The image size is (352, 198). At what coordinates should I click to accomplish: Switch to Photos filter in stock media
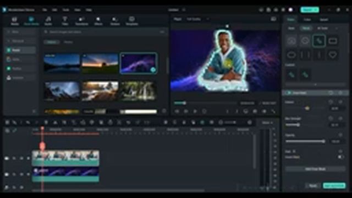68,42
